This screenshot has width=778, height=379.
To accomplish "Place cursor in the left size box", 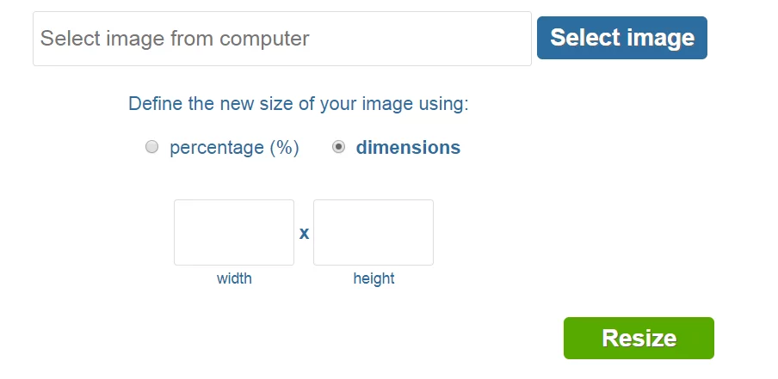I will [x=234, y=232].
